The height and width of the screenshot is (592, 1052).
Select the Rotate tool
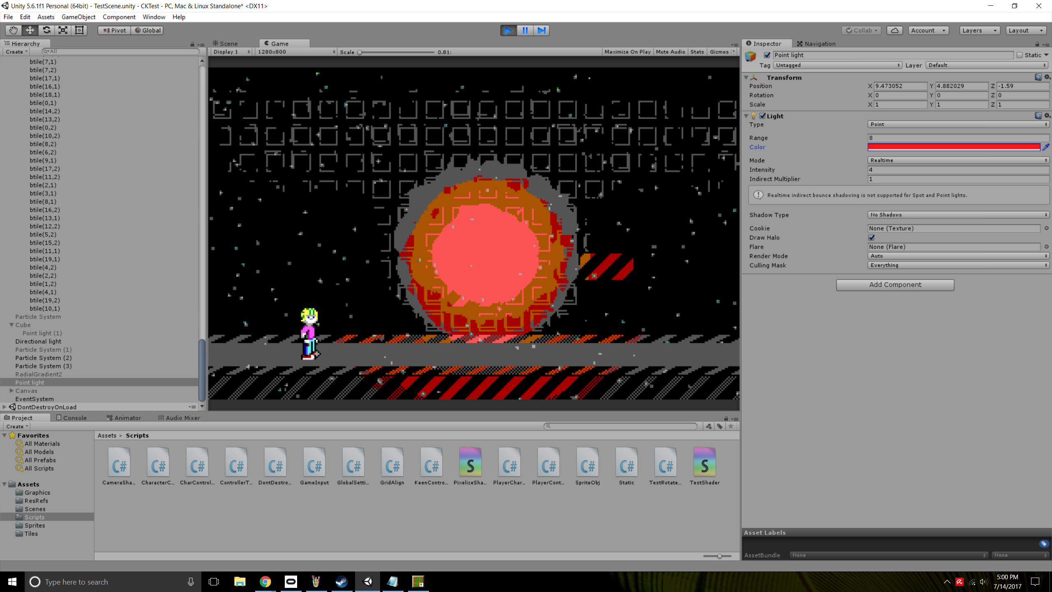pos(46,30)
